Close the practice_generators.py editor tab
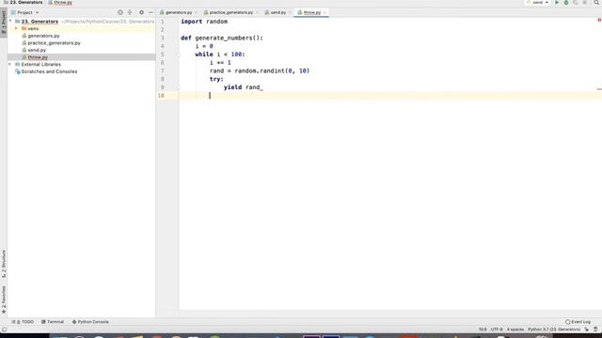The width and height of the screenshot is (602, 338). pyautogui.click(x=257, y=12)
